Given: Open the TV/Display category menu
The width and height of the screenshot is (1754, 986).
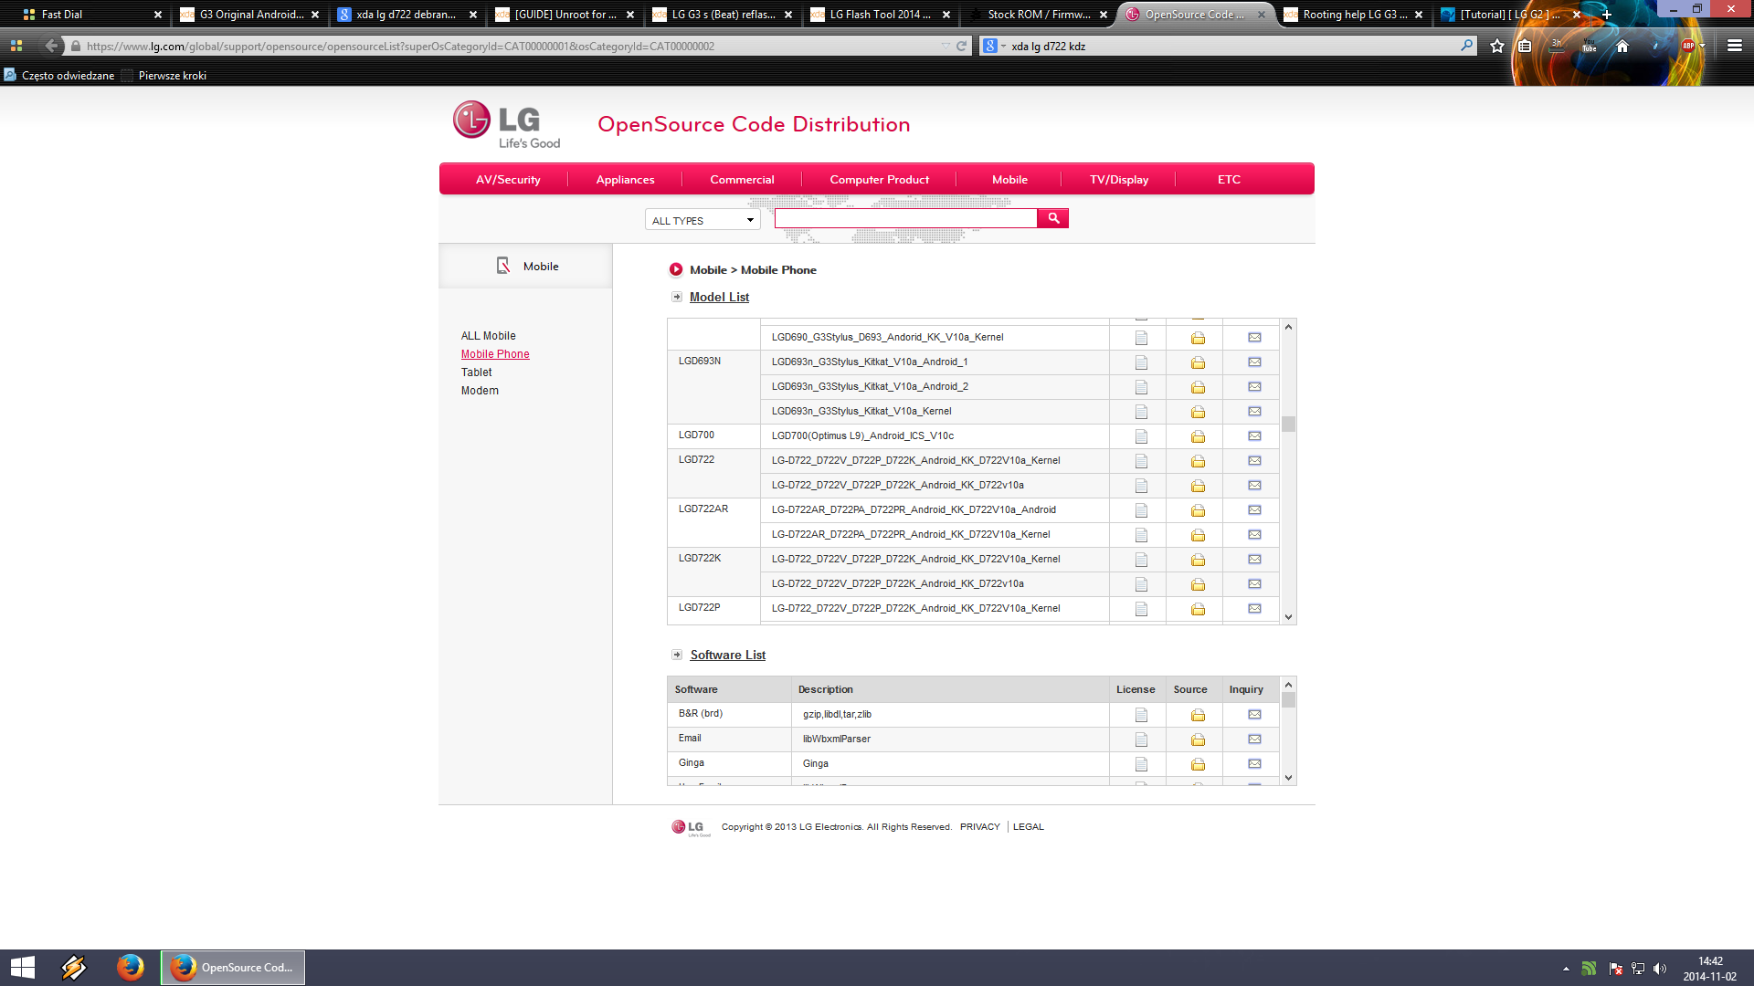Looking at the screenshot, I should [x=1118, y=180].
